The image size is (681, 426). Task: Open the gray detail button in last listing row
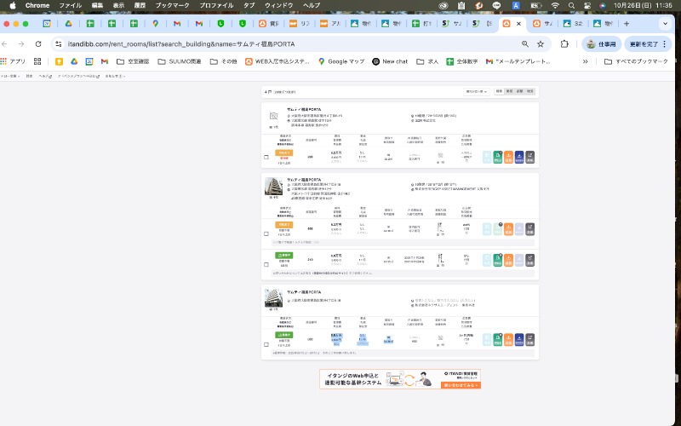pyautogui.click(x=529, y=338)
